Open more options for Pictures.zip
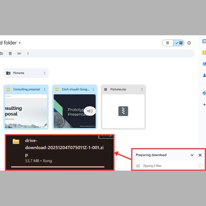The image size is (206, 206). (x=142, y=89)
